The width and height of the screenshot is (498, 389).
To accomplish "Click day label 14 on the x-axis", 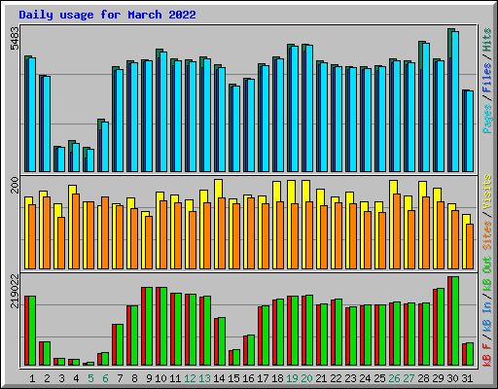I will click(219, 378).
